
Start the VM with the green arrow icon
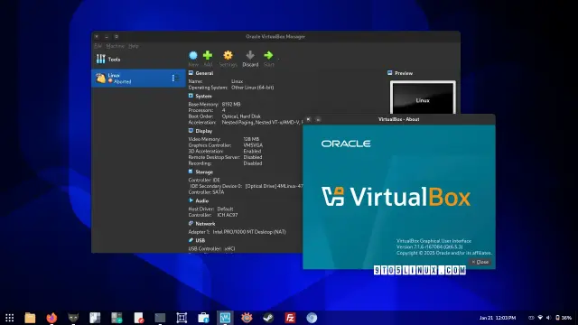tap(268, 55)
